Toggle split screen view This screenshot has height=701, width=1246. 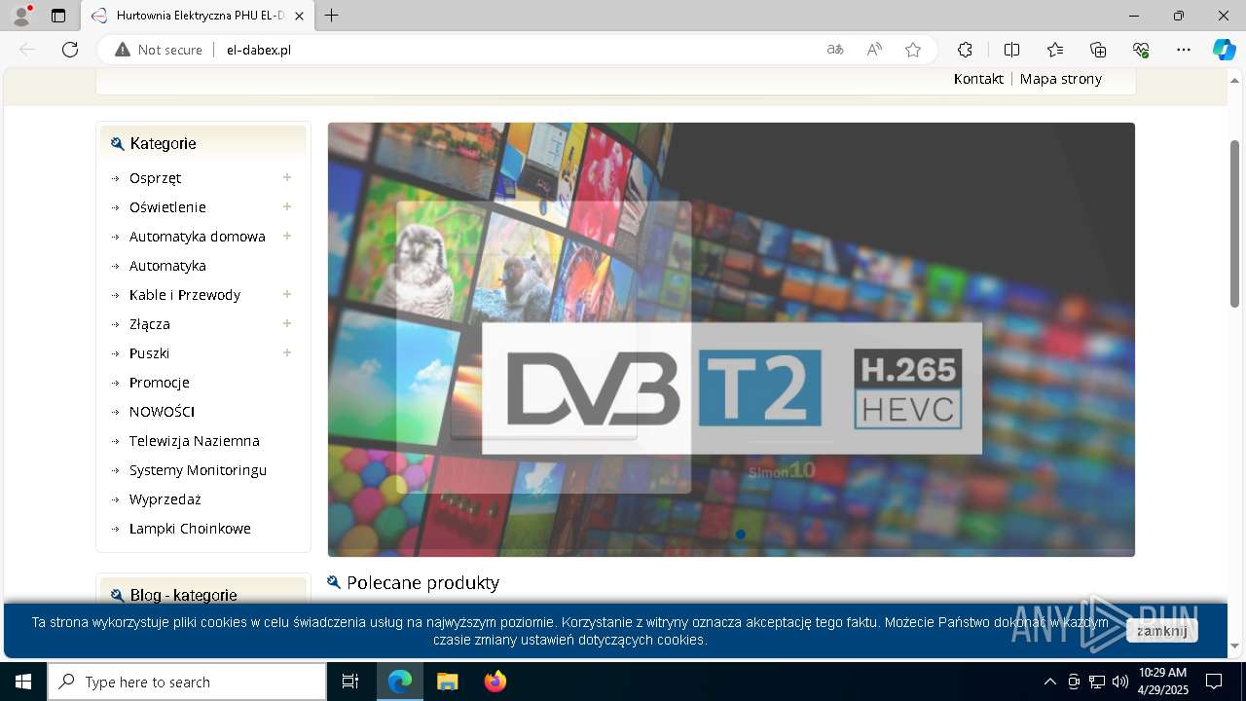[x=1011, y=50]
